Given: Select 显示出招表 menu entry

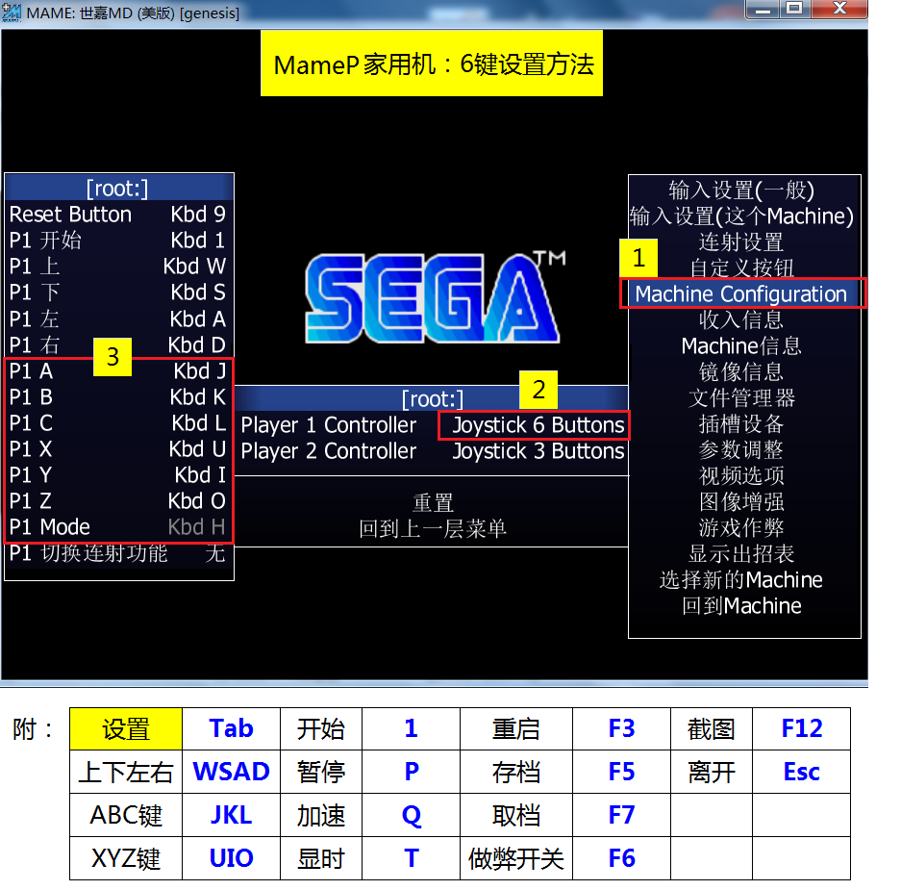Looking at the screenshot, I should (x=741, y=553).
